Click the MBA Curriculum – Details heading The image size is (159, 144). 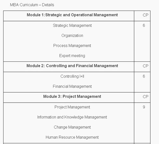pos(32,5)
